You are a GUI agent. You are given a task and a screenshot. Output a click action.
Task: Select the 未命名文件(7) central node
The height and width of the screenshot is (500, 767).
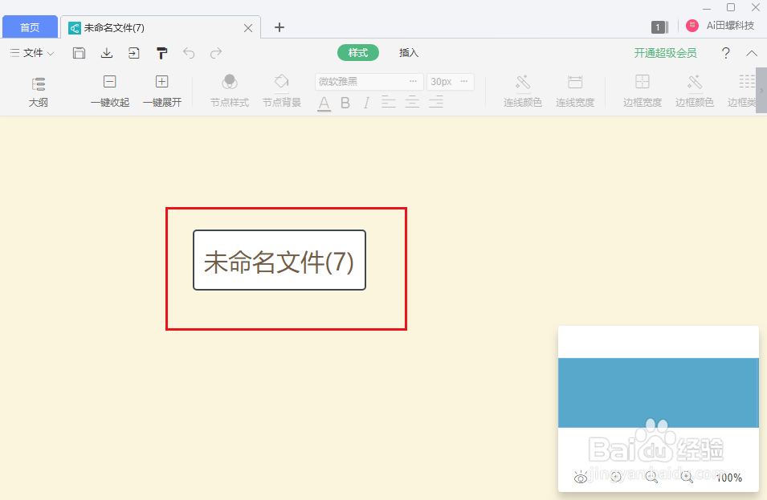[x=279, y=260]
